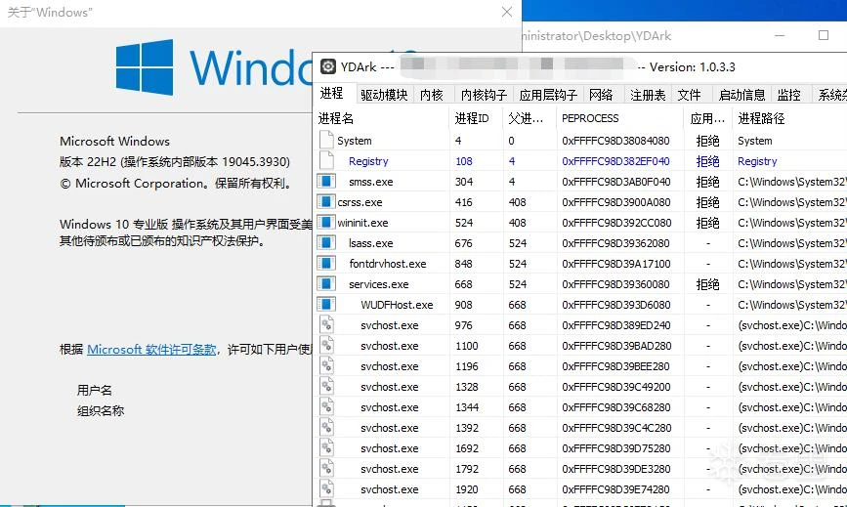847x507 pixels.
Task: Open Microsoft 软件许可条款 link
Action: point(151,350)
